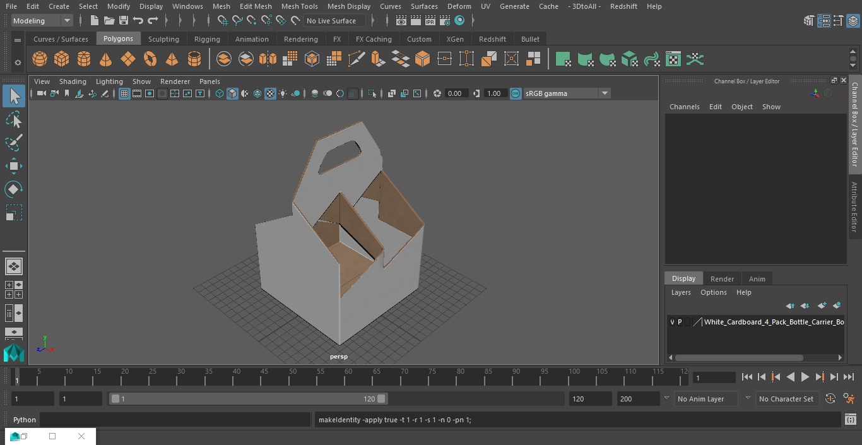862x445 pixels.
Task: Open Options menu in Layer Editor
Action: (x=714, y=292)
